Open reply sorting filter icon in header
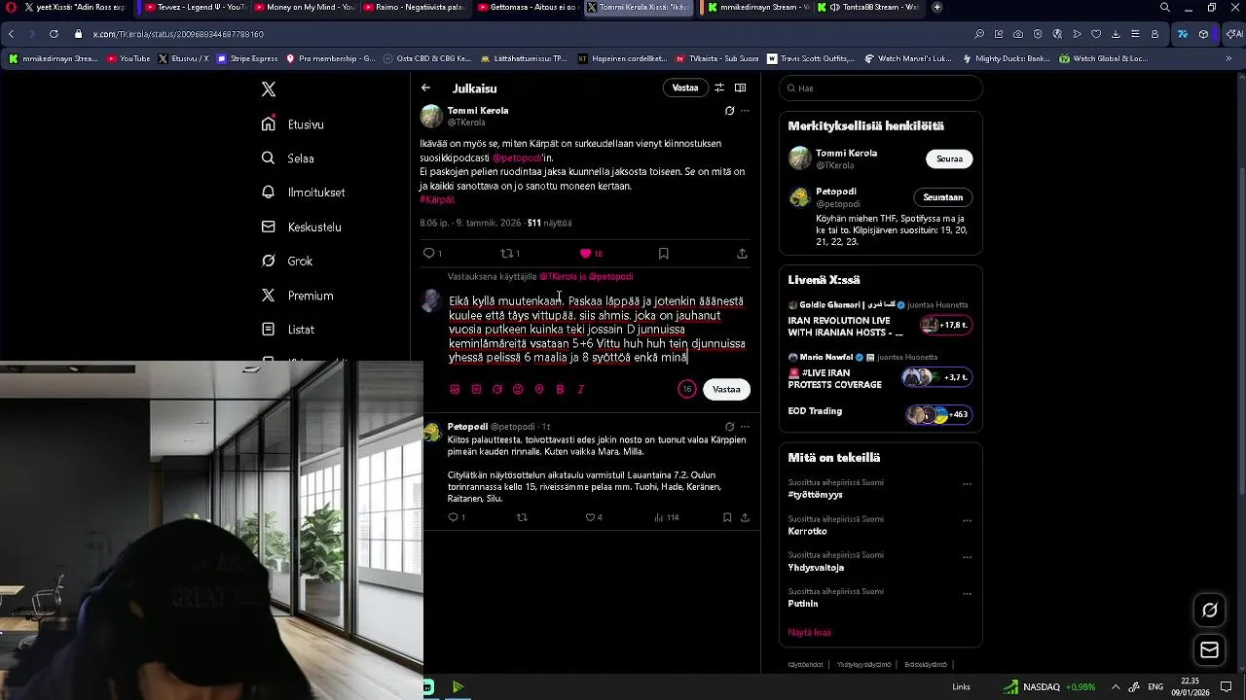 pyautogui.click(x=719, y=87)
